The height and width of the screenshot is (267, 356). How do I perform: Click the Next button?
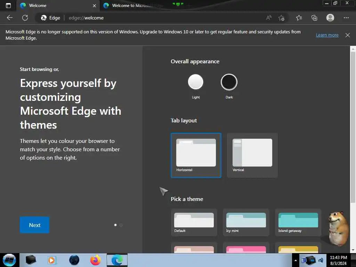coord(34,225)
